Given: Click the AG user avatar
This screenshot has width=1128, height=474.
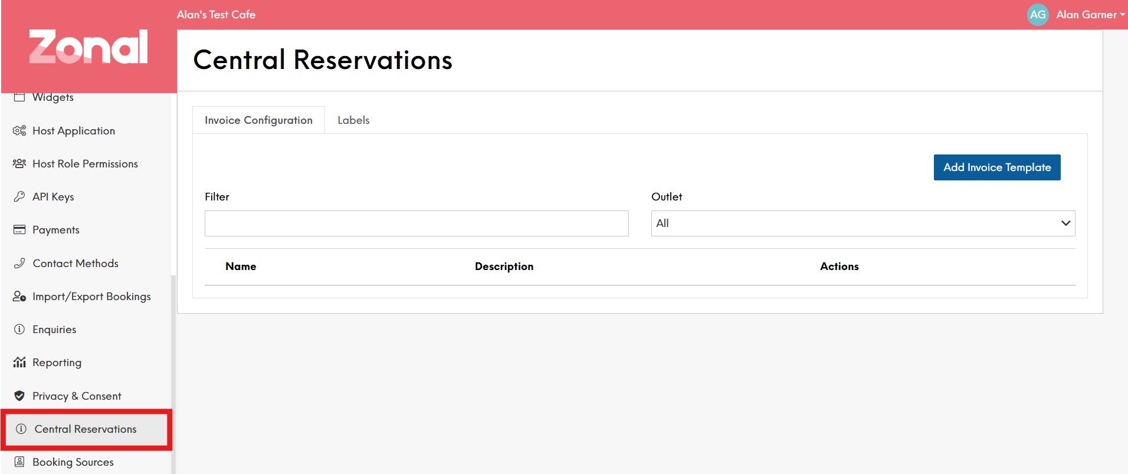Looking at the screenshot, I should point(1038,15).
